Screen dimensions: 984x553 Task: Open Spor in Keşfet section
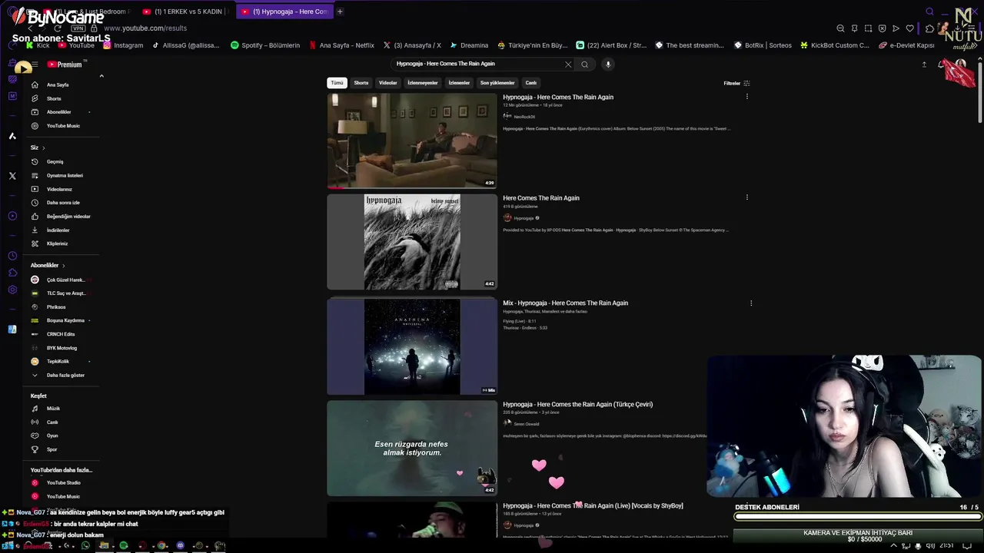point(52,449)
